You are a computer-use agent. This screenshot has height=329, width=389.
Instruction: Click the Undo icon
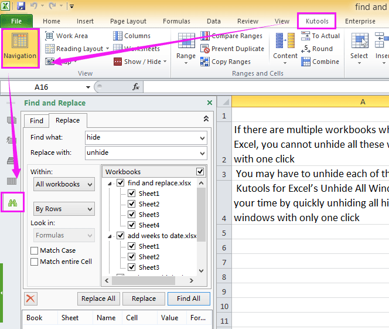[33, 6]
